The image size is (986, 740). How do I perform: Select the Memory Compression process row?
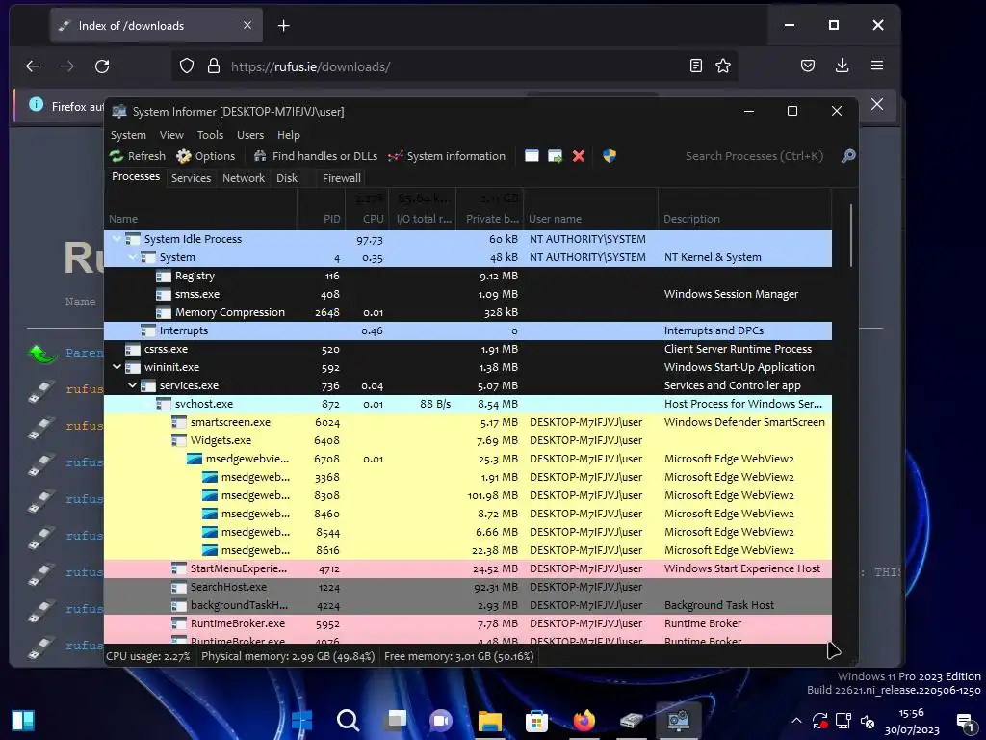(x=468, y=312)
